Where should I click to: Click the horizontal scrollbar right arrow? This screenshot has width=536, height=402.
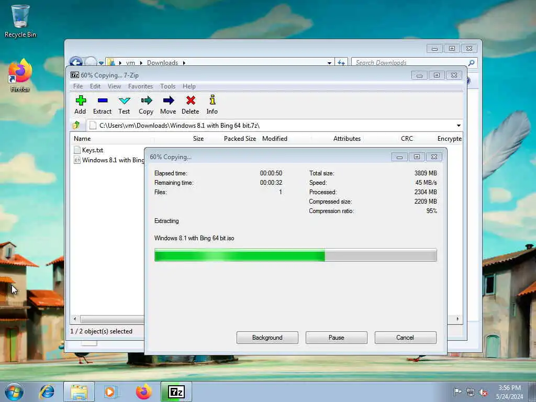[457, 319]
